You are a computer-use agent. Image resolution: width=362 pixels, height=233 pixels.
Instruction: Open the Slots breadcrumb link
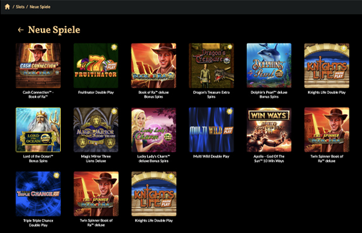pyautogui.click(x=20, y=7)
